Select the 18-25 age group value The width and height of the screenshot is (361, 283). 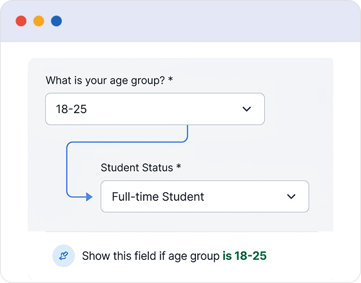click(x=71, y=109)
